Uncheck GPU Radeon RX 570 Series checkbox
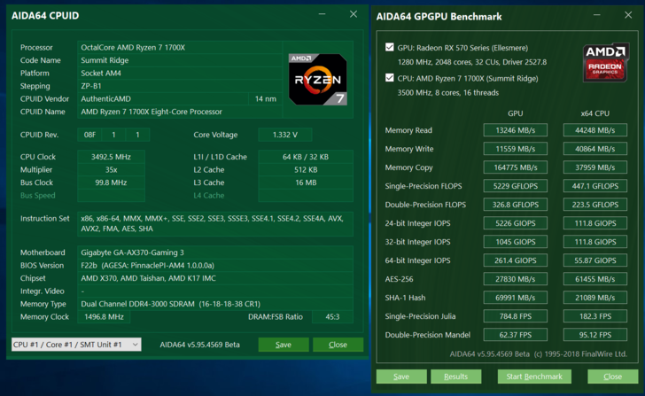Screen dimensions: 645x396 (x=389, y=47)
